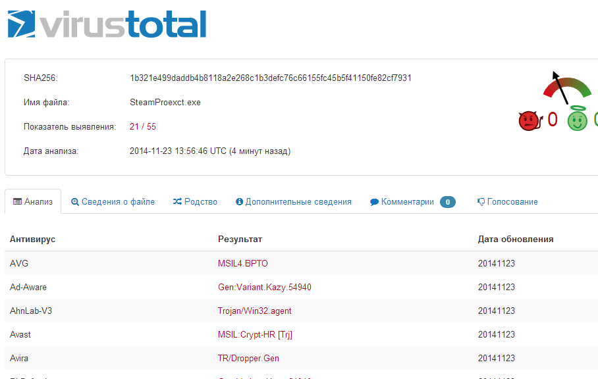Click the green angel harmless vote icon

tap(578, 118)
